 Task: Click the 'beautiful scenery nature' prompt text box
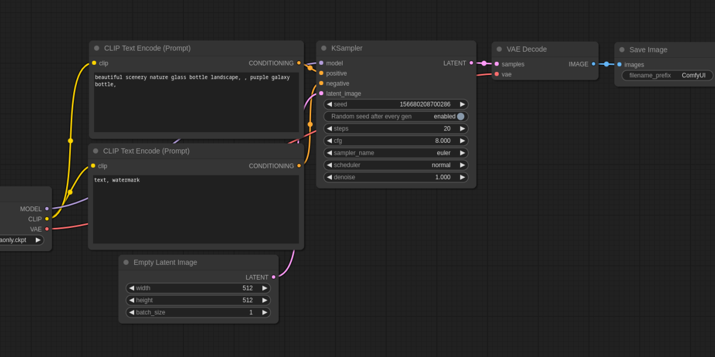coord(196,102)
